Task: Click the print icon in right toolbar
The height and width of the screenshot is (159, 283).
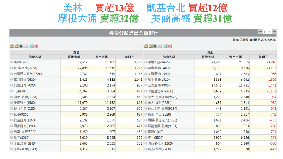Action: tap(155, 46)
